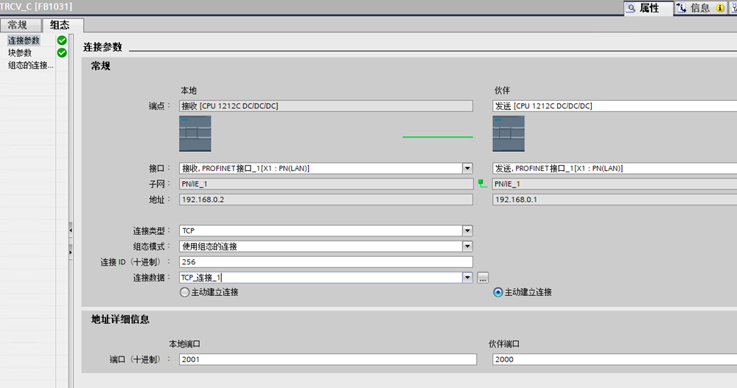
Task: Open the 连接类型 TCP dropdown
Action: (467, 231)
